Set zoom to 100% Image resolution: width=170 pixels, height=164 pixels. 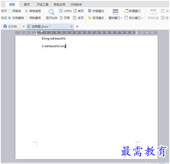coord(65,11)
